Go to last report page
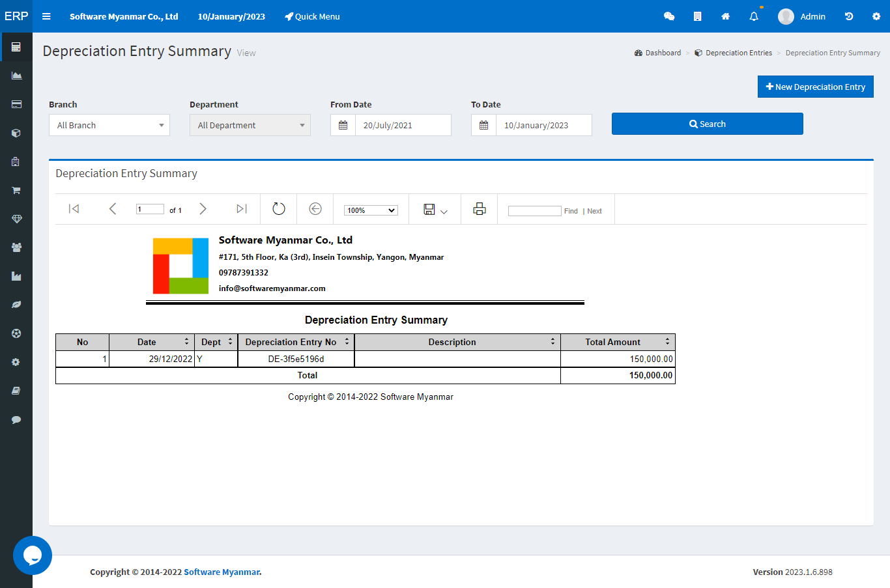 coord(242,208)
